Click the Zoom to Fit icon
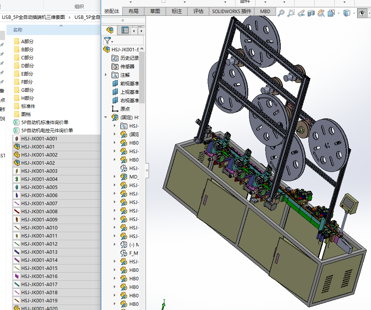 click(281, 13)
